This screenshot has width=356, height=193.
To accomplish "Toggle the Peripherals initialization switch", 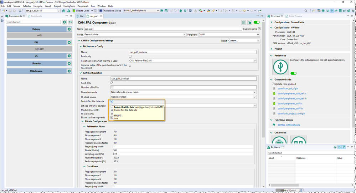I will 293,73.
